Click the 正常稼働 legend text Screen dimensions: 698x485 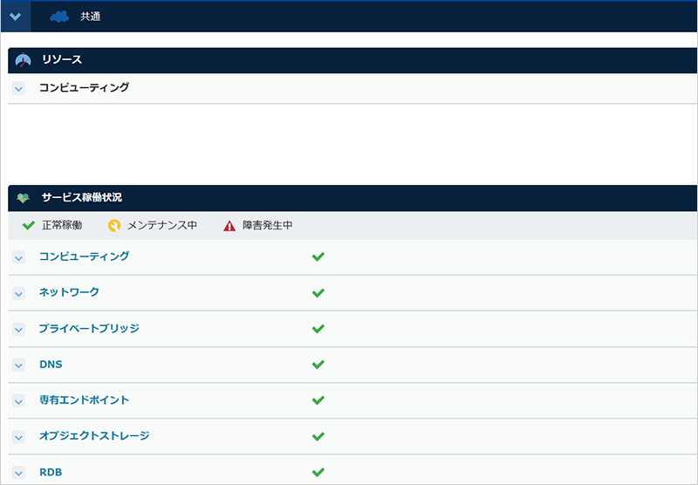click(62, 226)
